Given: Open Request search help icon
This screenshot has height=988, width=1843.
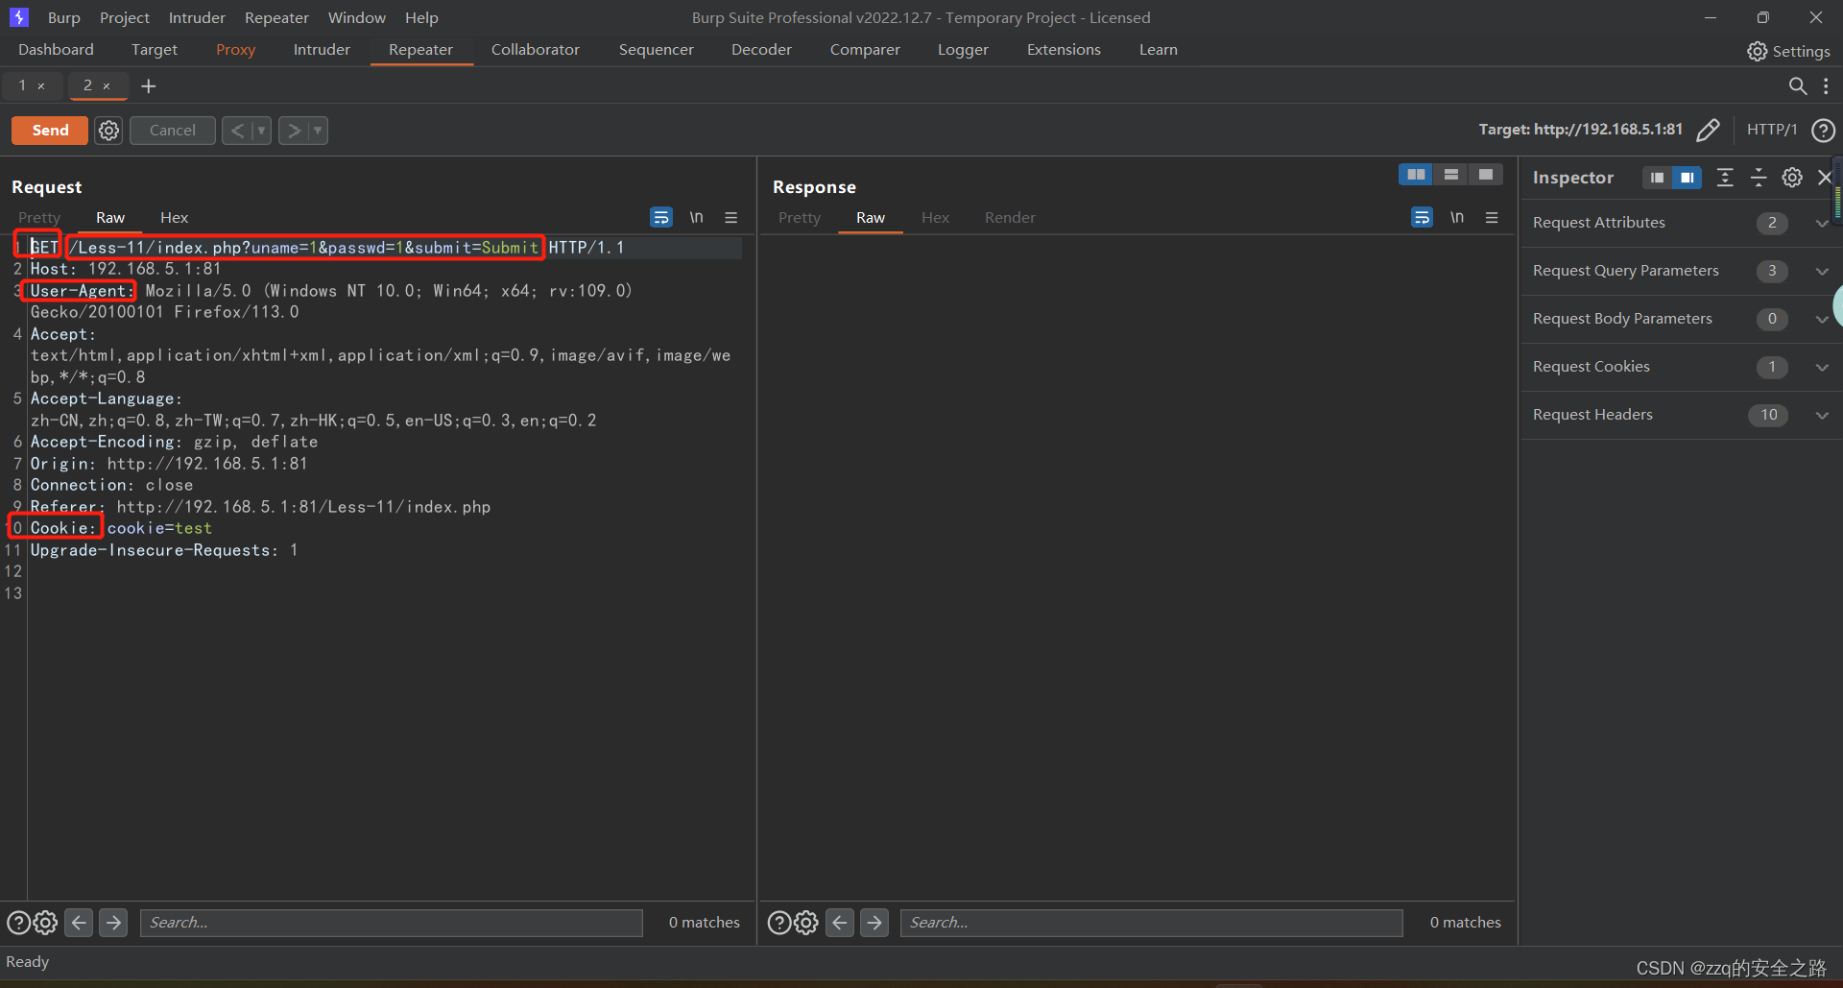Looking at the screenshot, I should [x=18, y=923].
